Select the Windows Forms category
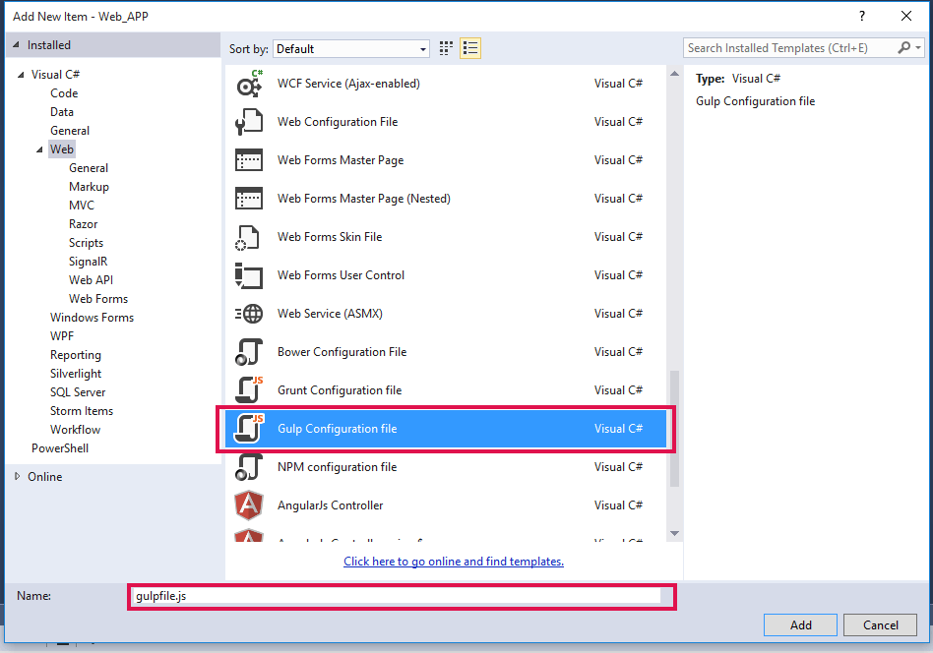 92,318
